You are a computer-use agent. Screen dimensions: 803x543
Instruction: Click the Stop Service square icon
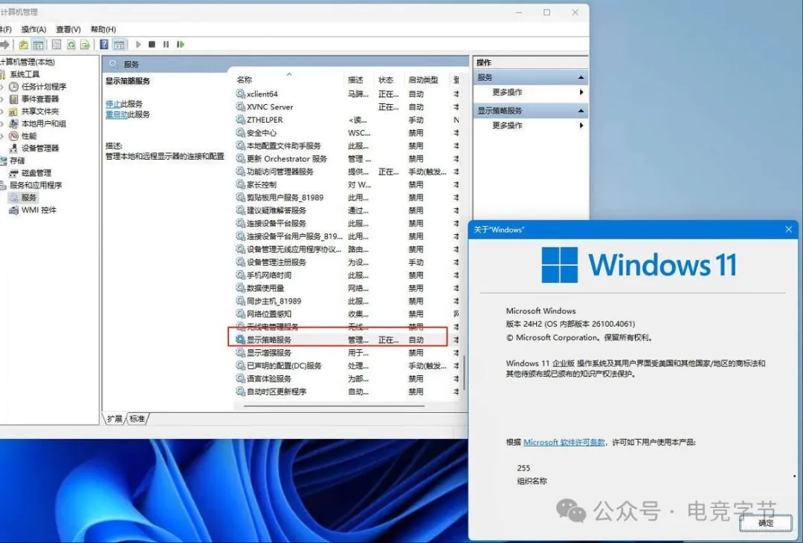click(152, 45)
